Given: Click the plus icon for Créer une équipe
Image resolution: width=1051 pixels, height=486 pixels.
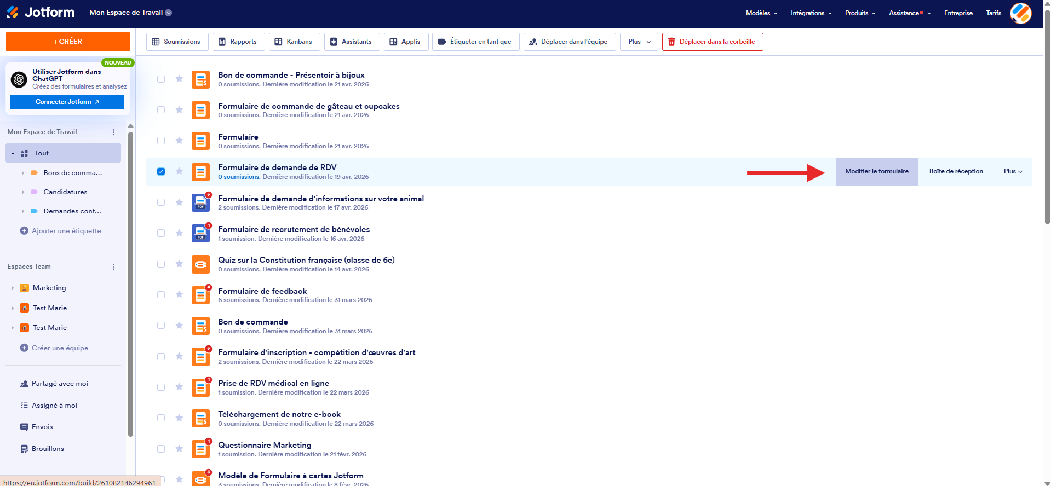Looking at the screenshot, I should click(24, 348).
